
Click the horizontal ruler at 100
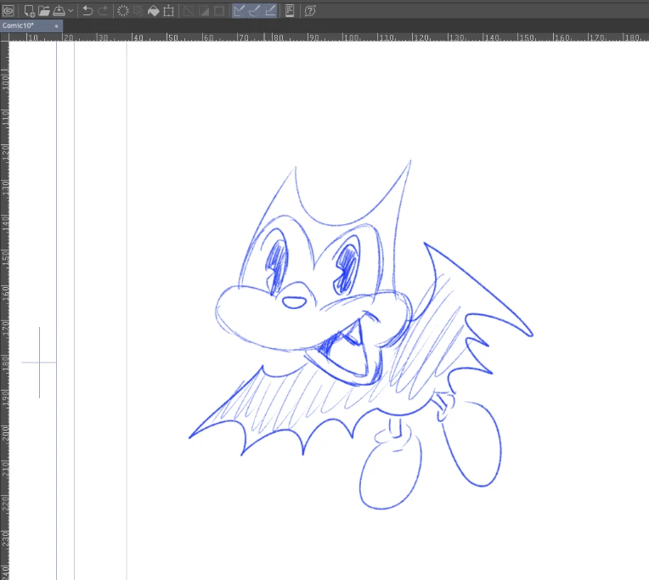tap(351, 37)
